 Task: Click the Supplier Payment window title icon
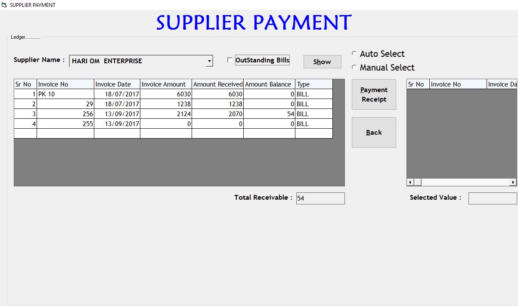pyautogui.click(x=4, y=5)
